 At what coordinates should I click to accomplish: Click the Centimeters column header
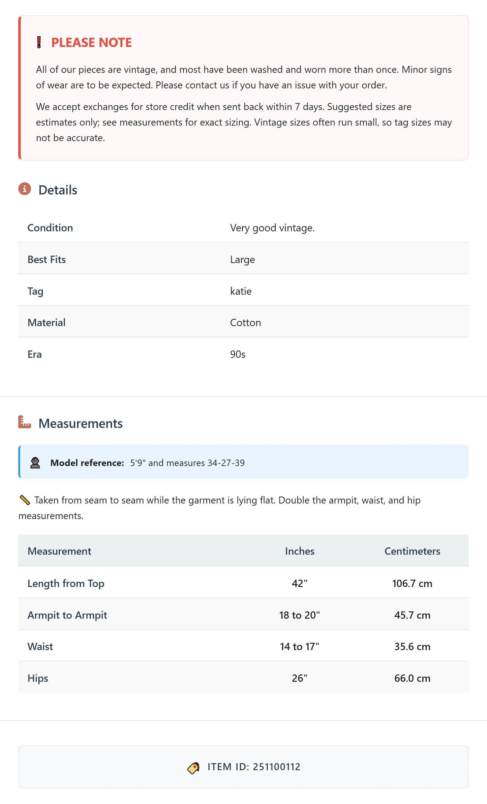click(412, 551)
